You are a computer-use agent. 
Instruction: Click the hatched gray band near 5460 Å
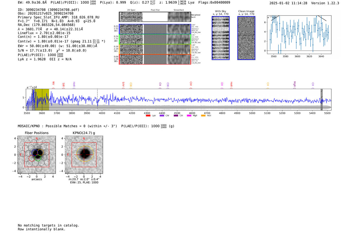pos(322,99)
